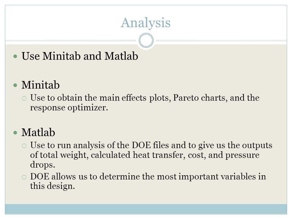Click the green bullet beside Minitab heading
The height and width of the screenshot is (219, 292).
click(x=15, y=85)
